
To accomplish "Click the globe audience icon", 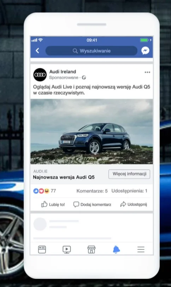I will coord(84,78).
